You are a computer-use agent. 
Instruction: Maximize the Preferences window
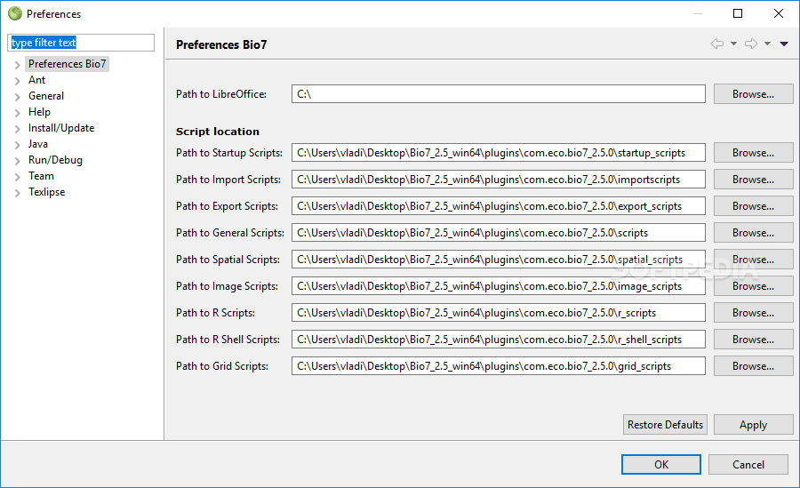[x=738, y=13]
